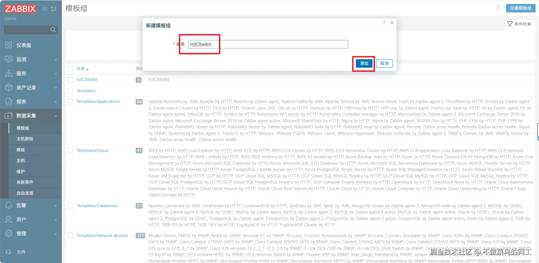
Task: Expand the 报表 menu chevron
Action: (x=56, y=102)
